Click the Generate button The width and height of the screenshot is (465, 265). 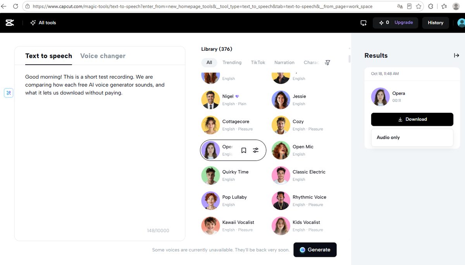[x=315, y=250]
